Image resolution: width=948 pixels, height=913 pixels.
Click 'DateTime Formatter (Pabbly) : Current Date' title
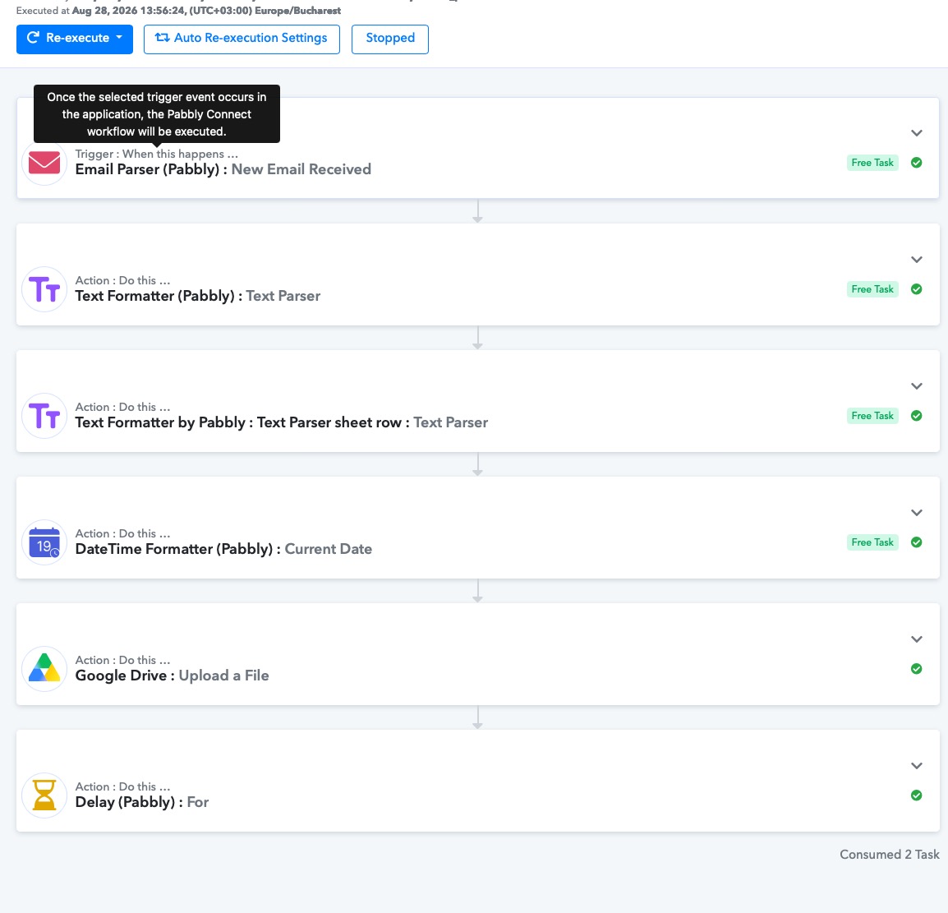click(x=223, y=549)
